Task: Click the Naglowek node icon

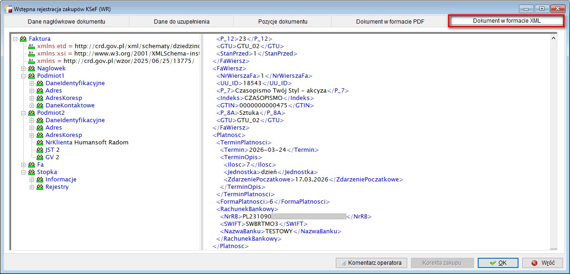Action: coord(32,68)
